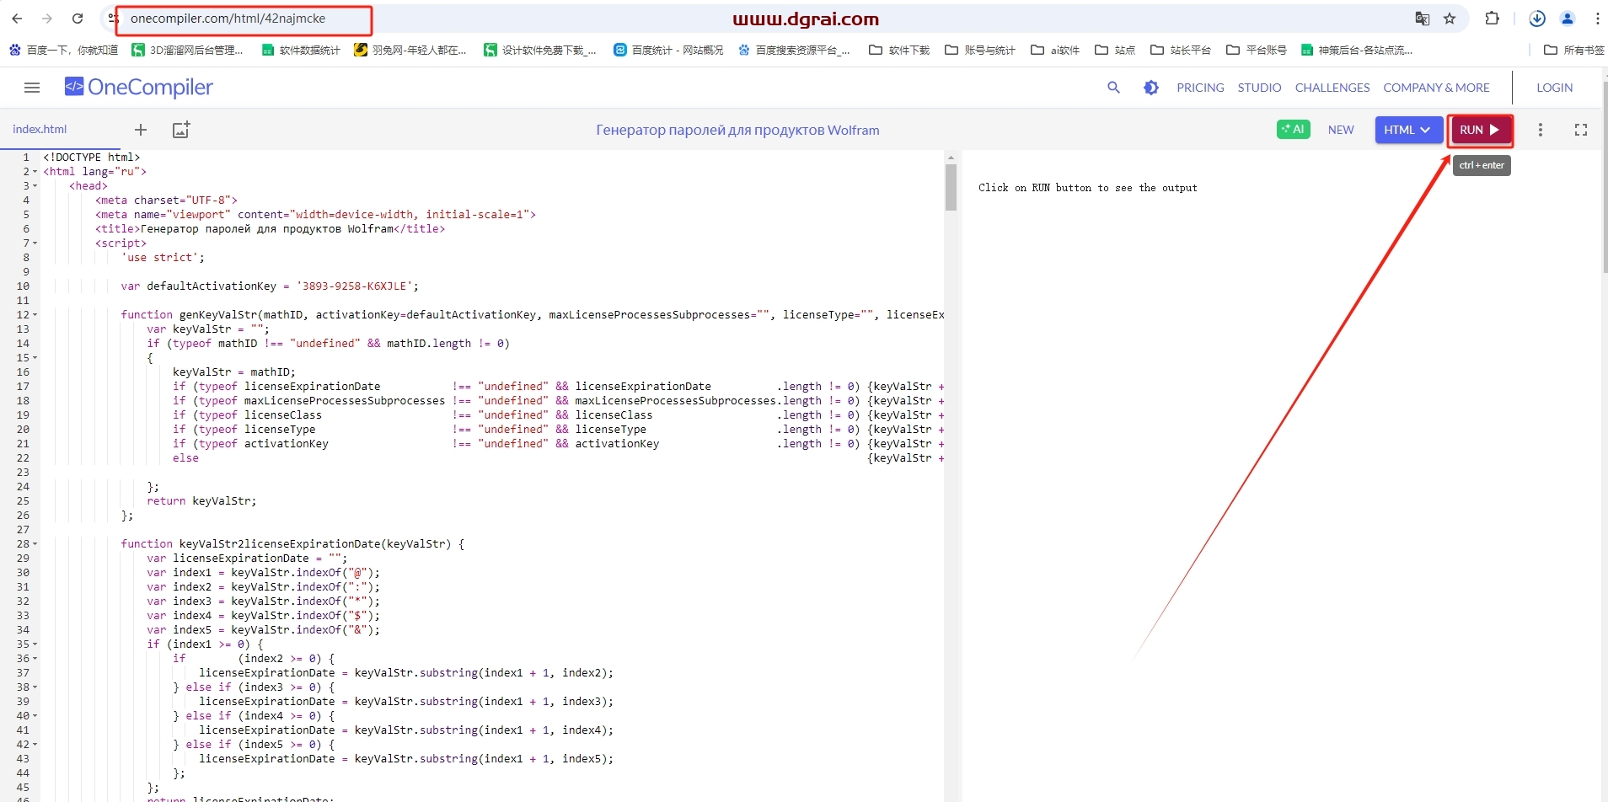1608x802 pixels.
Task: Open the CHALLENGES menu item
Action: tap(1332, 88)
